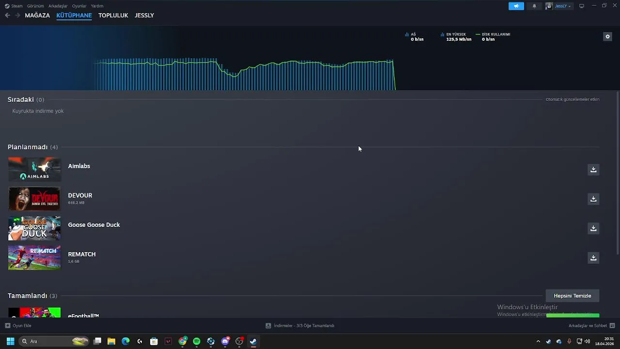Click the Steam tray icon
620x349 pixels.
click(x=548, y=341)
